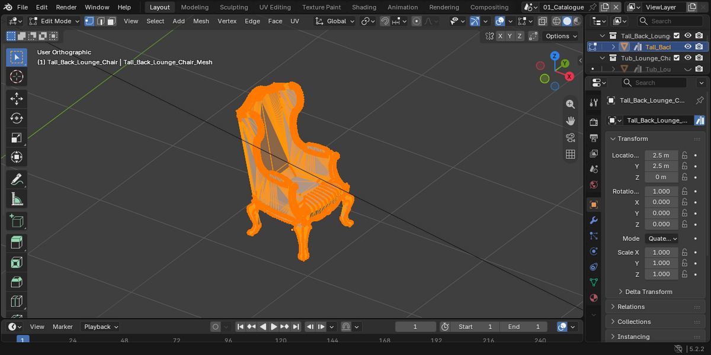Open the Output properties tab
Viewport: 711px width, 355px height.
tap(594, 138)
